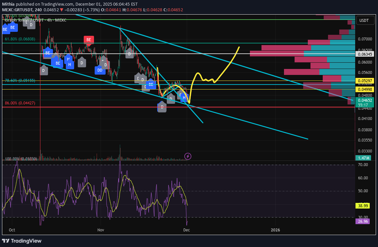
Task: Select the blue DD marker
Action: (100, 70)
